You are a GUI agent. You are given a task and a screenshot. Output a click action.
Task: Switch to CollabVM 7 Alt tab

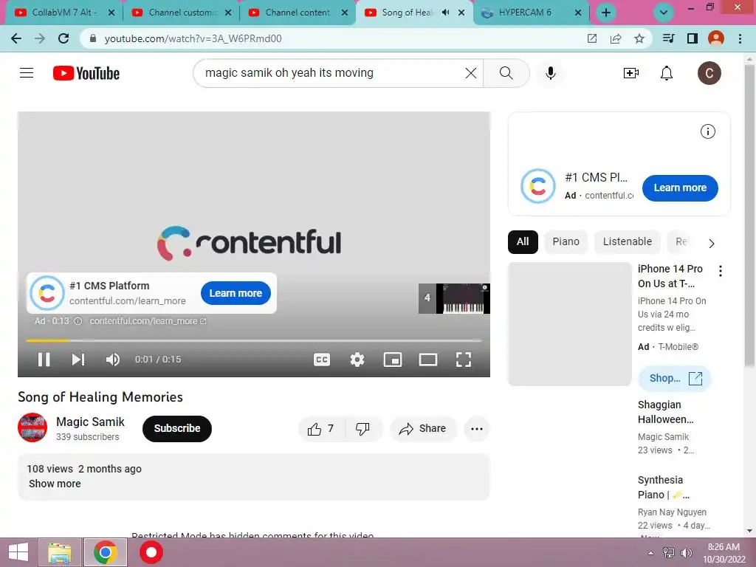click(64, 13)
